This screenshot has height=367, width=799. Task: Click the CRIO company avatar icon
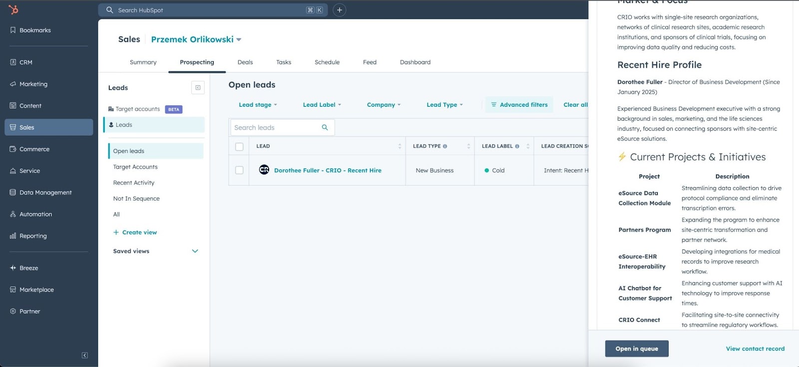[264, 170]
